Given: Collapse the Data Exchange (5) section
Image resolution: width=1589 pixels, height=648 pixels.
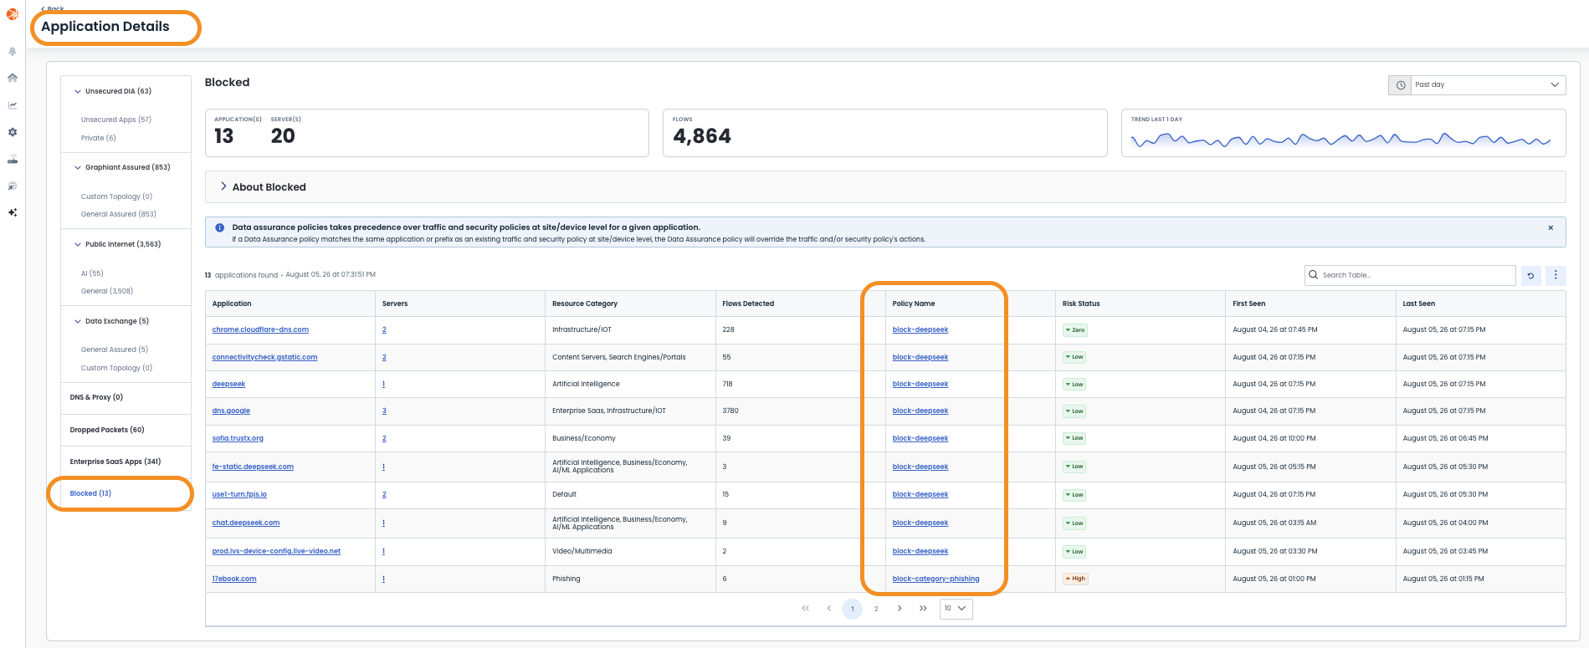Looking at the screenshot, I should pyautogui.click(x=78, y=321).
